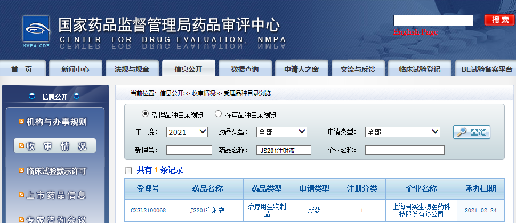516x223 pixels.
Task: Click the blue dot right of 信息公开 header
Action: point(76,96)
